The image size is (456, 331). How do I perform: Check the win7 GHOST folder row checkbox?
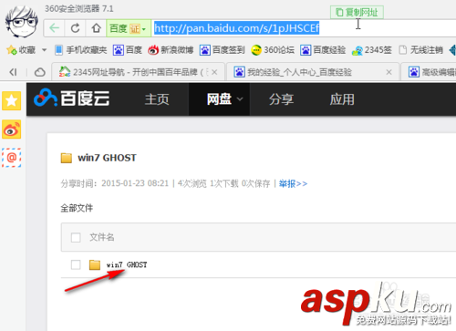76,264
